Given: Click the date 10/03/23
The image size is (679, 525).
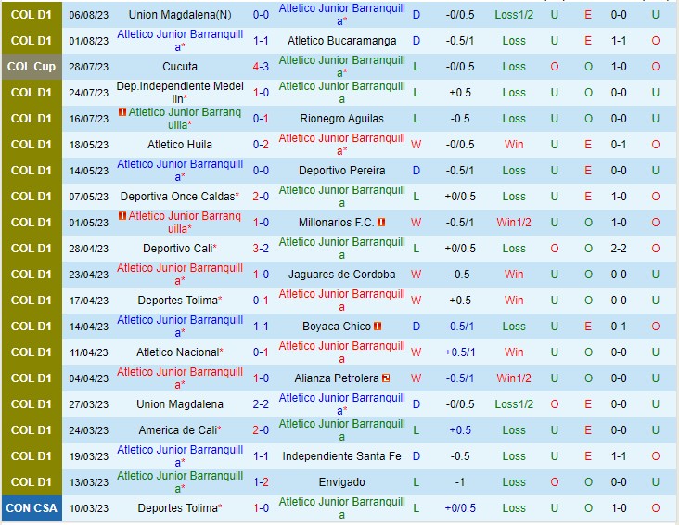Looking at the screenshot, I should pos(89,508).
